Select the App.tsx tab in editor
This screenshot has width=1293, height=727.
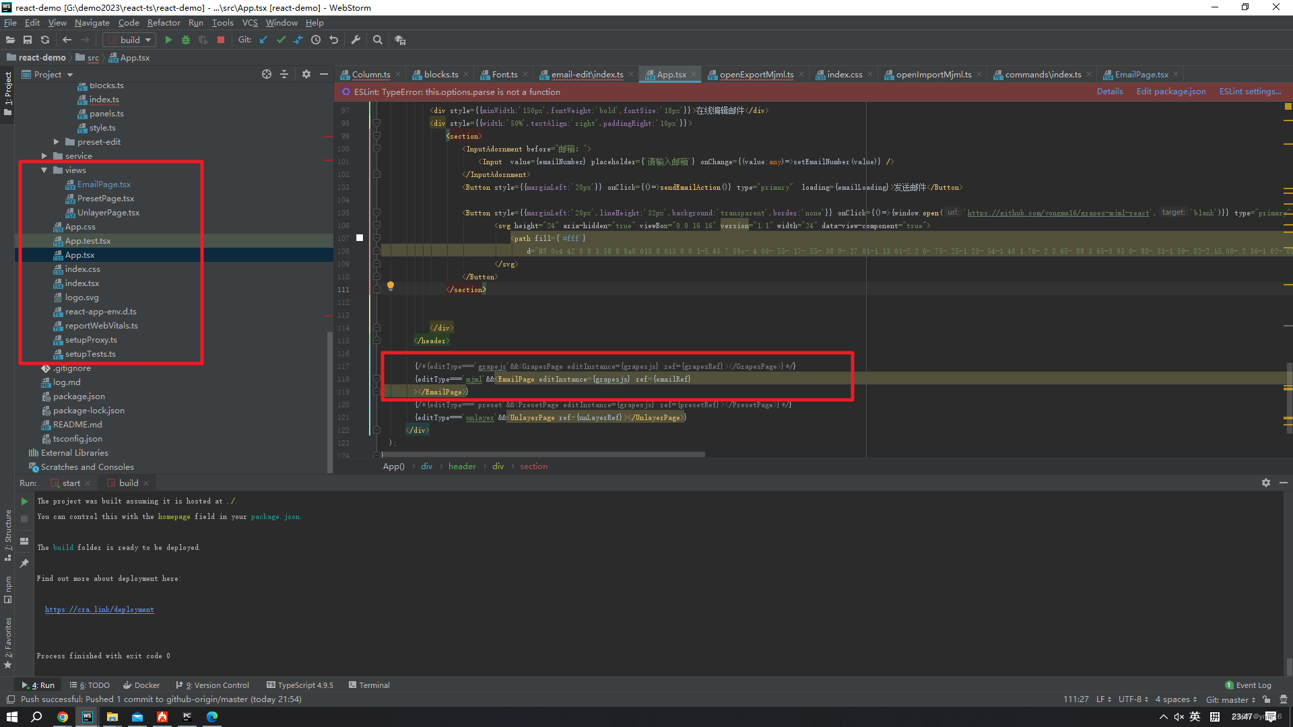(671, 75)
